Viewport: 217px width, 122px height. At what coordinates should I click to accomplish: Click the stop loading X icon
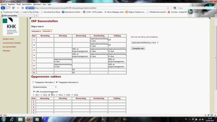(18, 8)
